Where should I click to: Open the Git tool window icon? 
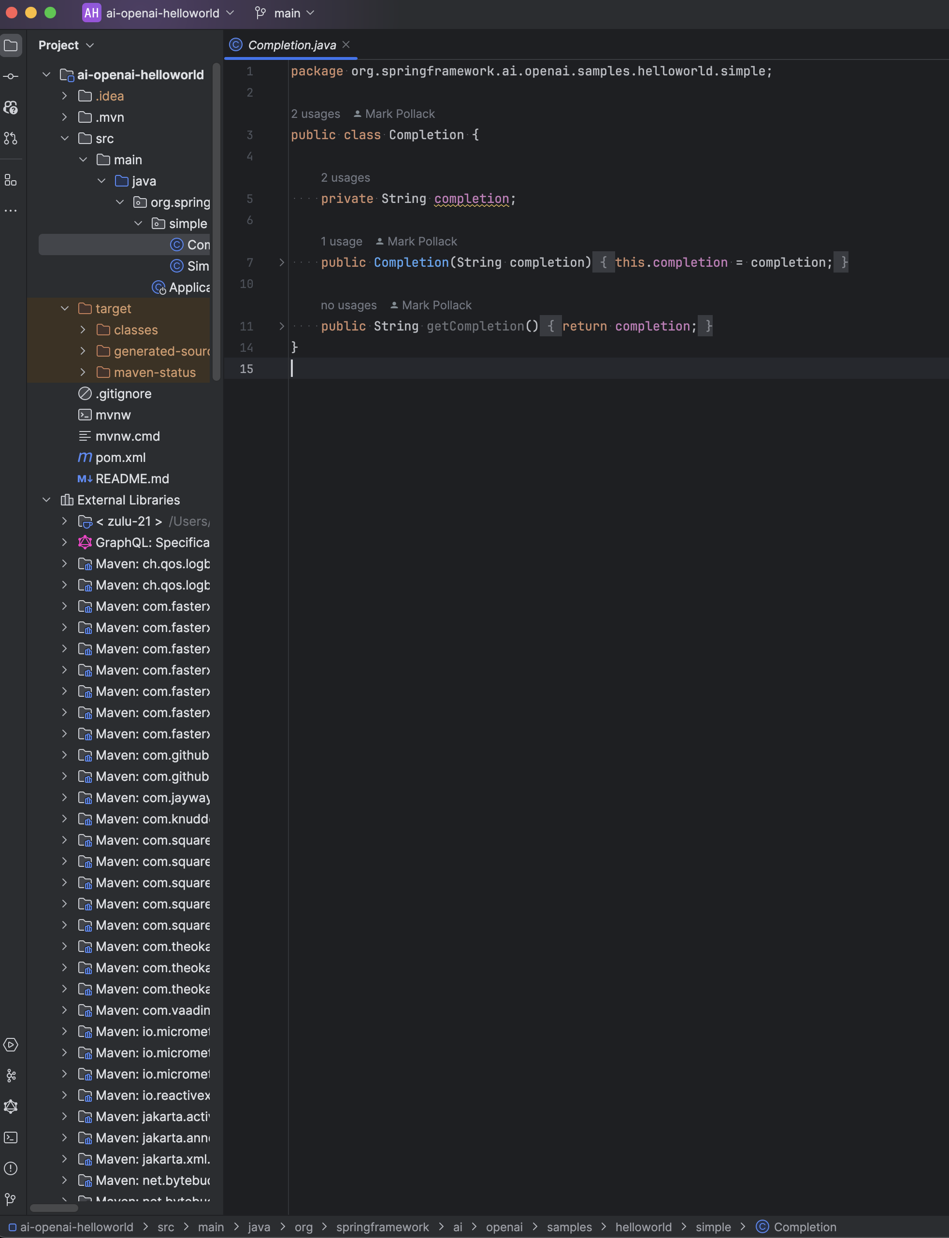tap(11, 1198)
